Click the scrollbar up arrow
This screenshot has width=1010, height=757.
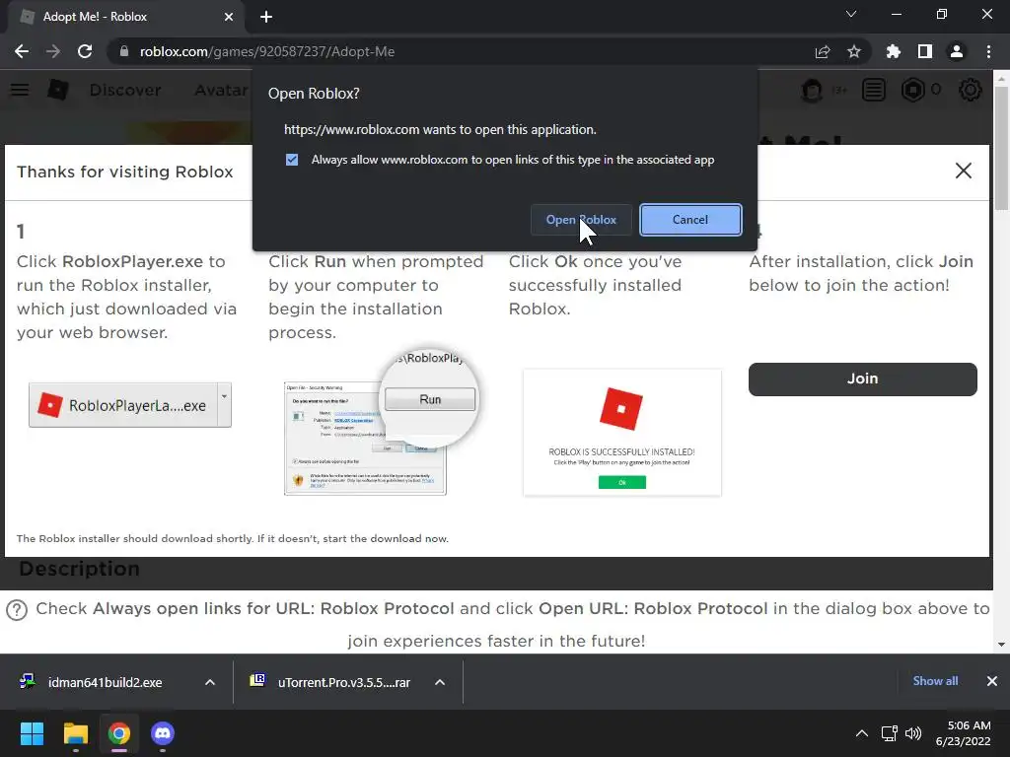click(1002, 79)
